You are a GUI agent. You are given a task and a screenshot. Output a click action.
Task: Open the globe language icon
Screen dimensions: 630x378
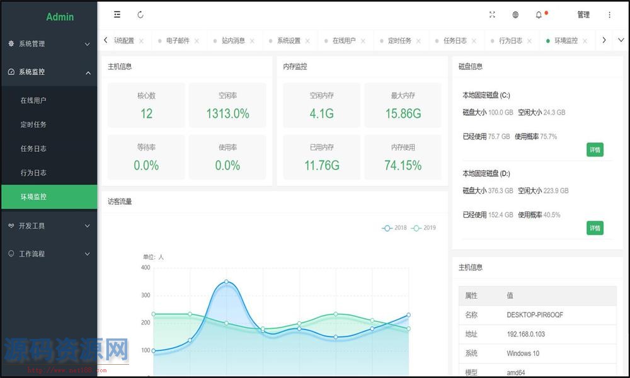[x=515, y=15]
